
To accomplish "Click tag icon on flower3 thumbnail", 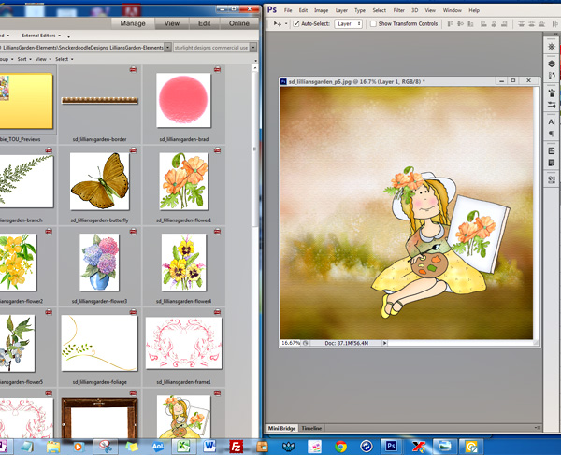I will click(133, 232).
